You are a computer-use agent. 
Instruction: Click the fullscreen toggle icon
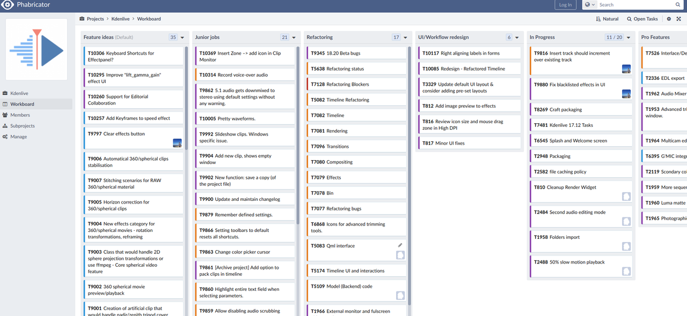678,19
